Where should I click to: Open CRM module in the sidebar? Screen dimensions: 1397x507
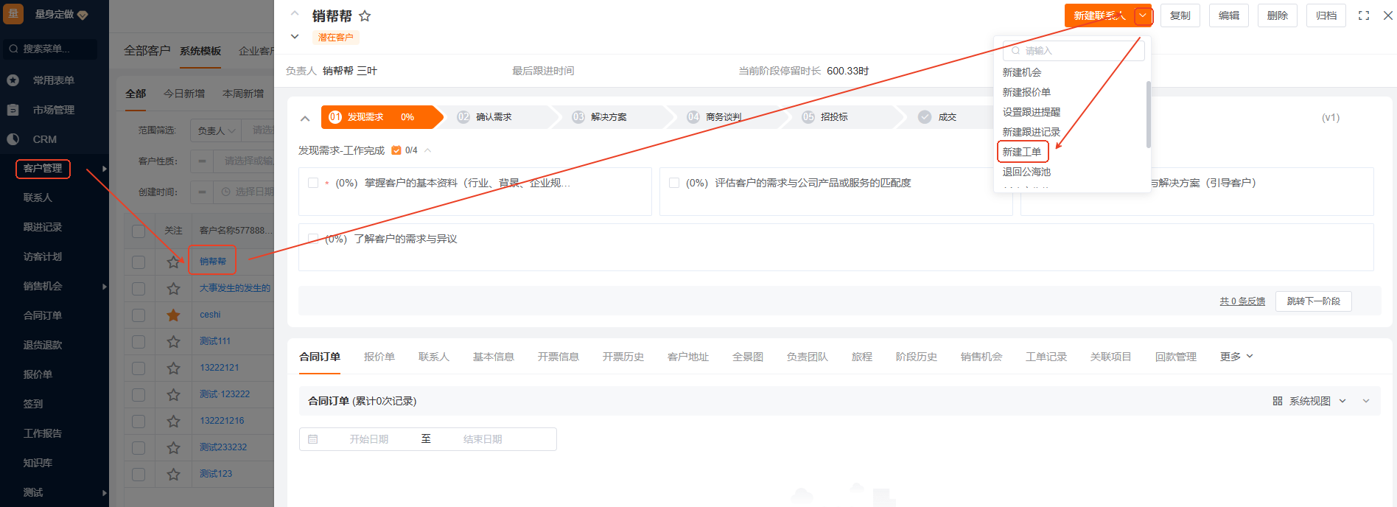coord(45,139)
